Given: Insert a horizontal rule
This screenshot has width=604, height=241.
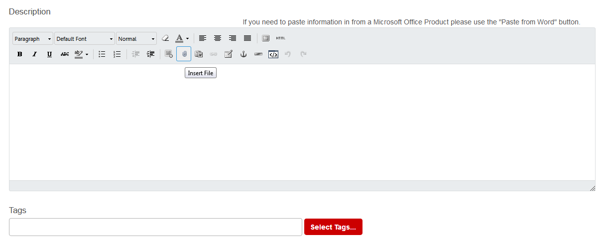Looking at the screenshot, I should point(258,54).
